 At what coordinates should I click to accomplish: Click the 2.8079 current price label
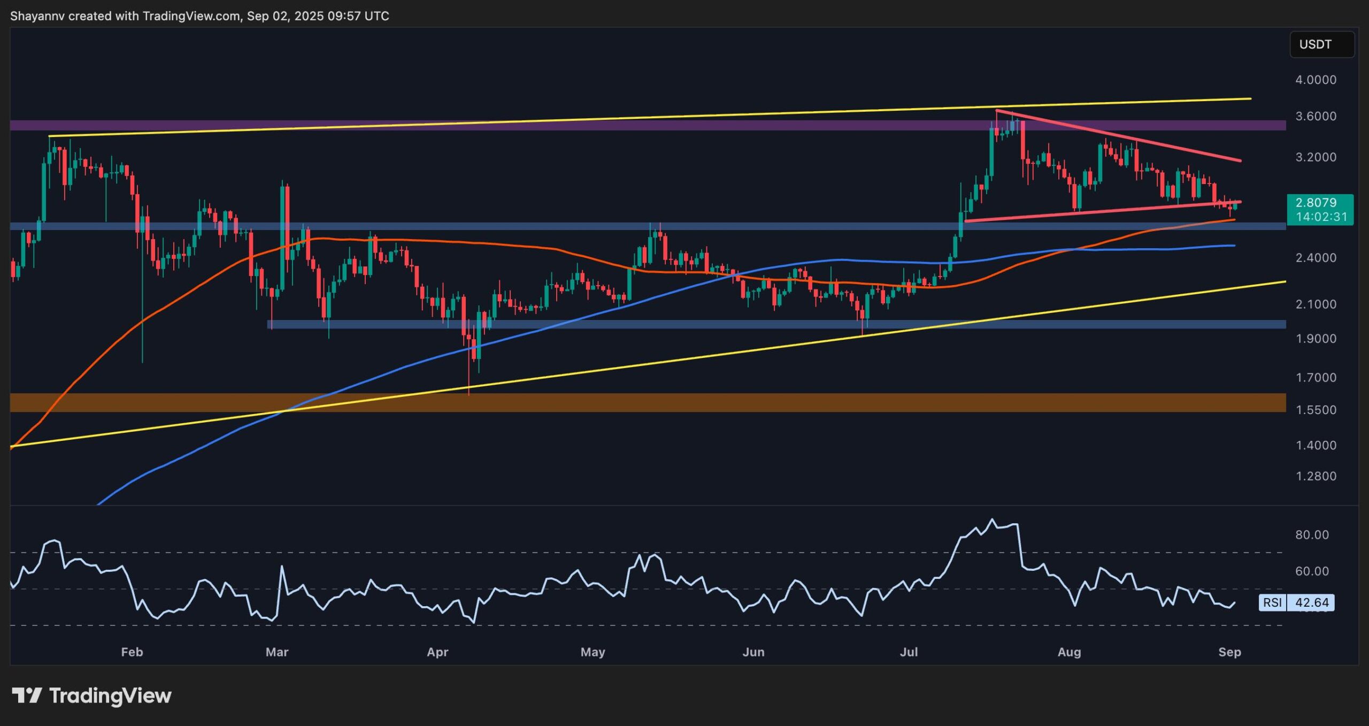coord(1316,203)
